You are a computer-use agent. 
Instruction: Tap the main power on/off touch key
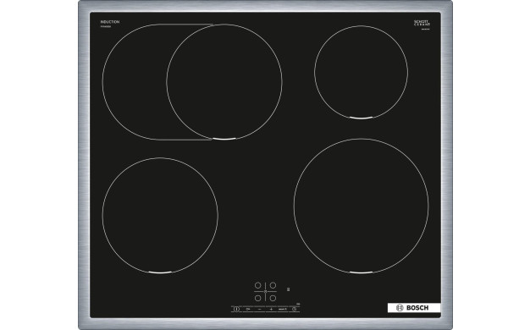click(236, 309)
